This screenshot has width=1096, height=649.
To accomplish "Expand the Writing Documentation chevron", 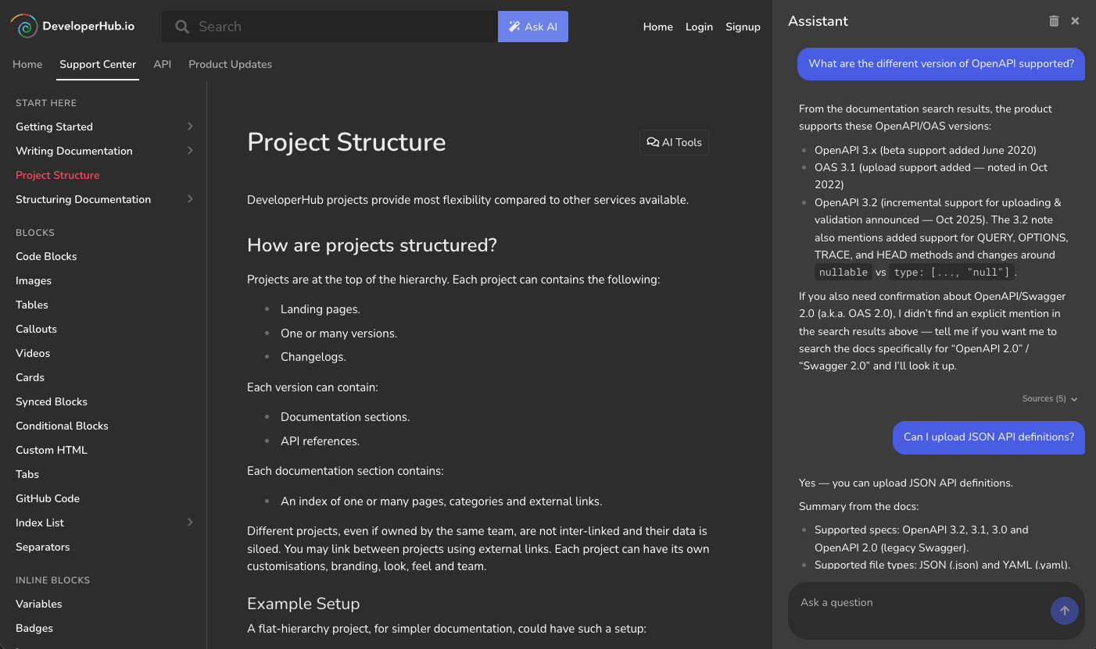I will point(190,151).
